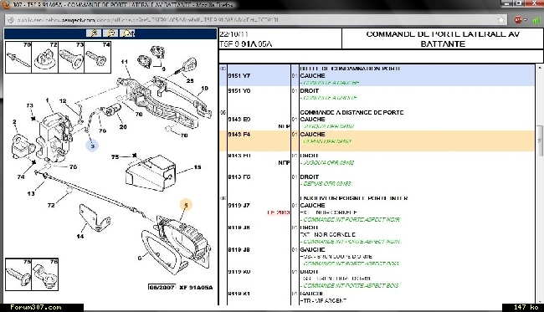Click the blue highlighted callout 3 in diagram
Image resolution: width=544 pixels, height=312 pixels.
(x=92, y=146)
